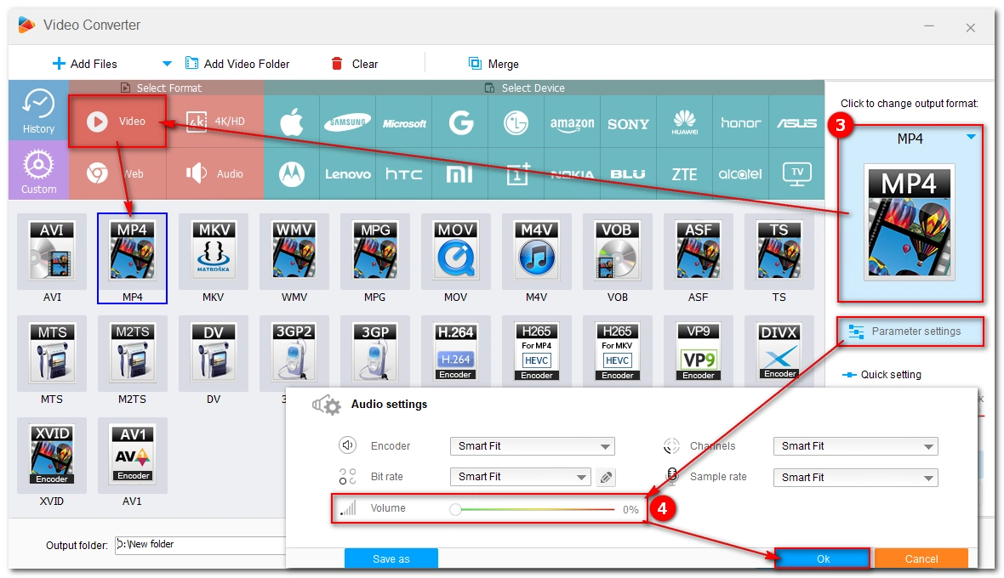Open the History panel
Screen dimensions: 1004x578
[38, 110]
